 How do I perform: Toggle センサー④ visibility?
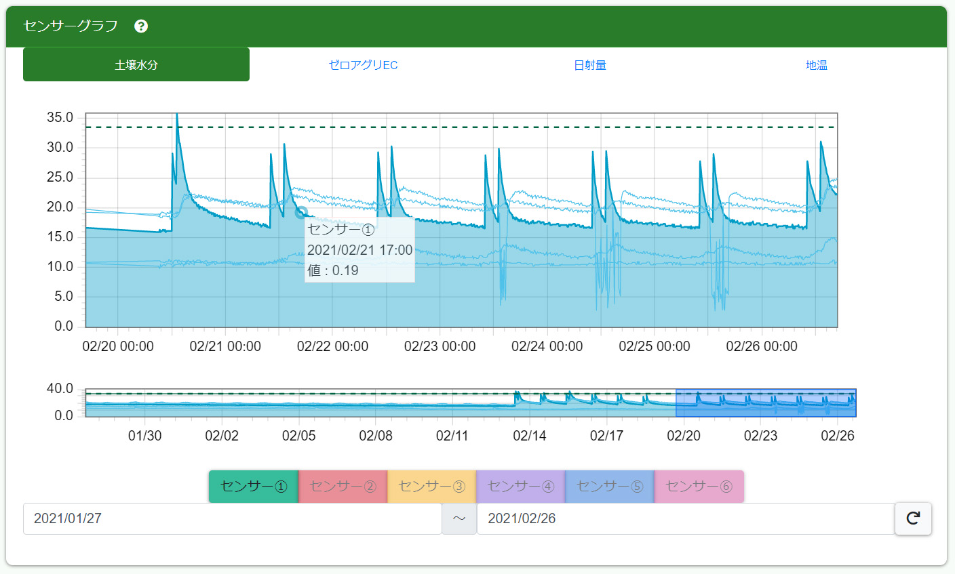coord(520,487)
